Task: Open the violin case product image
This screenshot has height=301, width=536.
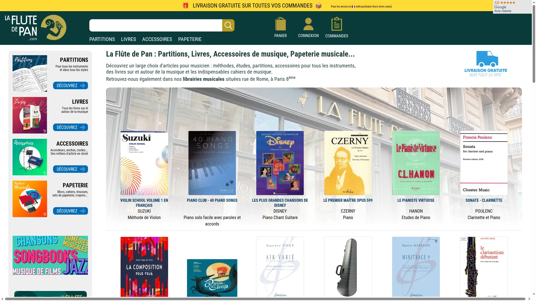Action: point(348,267)
